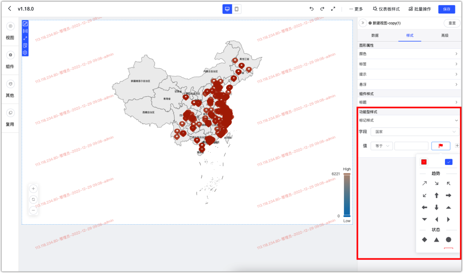This screenshot has height=273, width=463.
Task: Select the bold right arrow marker
Action: 448,195
